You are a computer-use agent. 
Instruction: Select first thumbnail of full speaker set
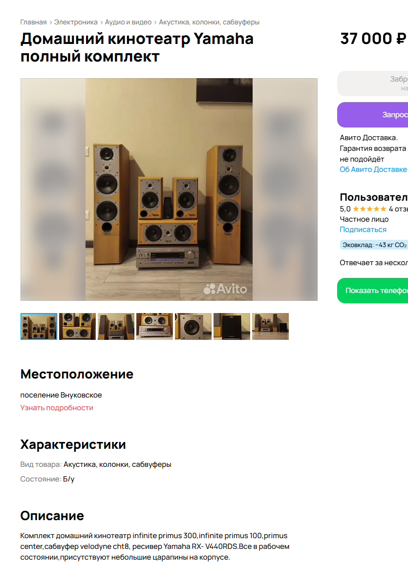(x=39, y=326)
